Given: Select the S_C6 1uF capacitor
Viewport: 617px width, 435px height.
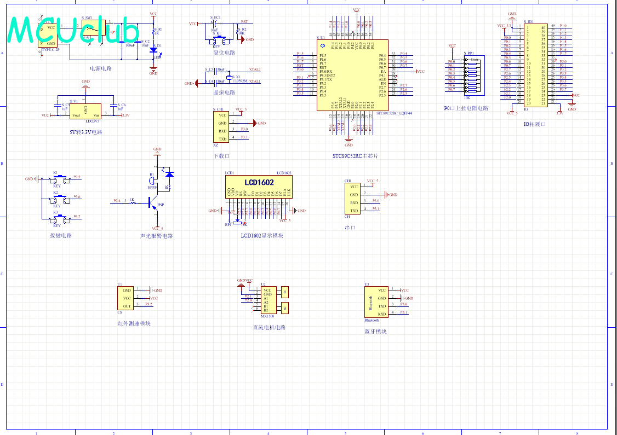Looking at the screenshot, I should tap(114, 105).
